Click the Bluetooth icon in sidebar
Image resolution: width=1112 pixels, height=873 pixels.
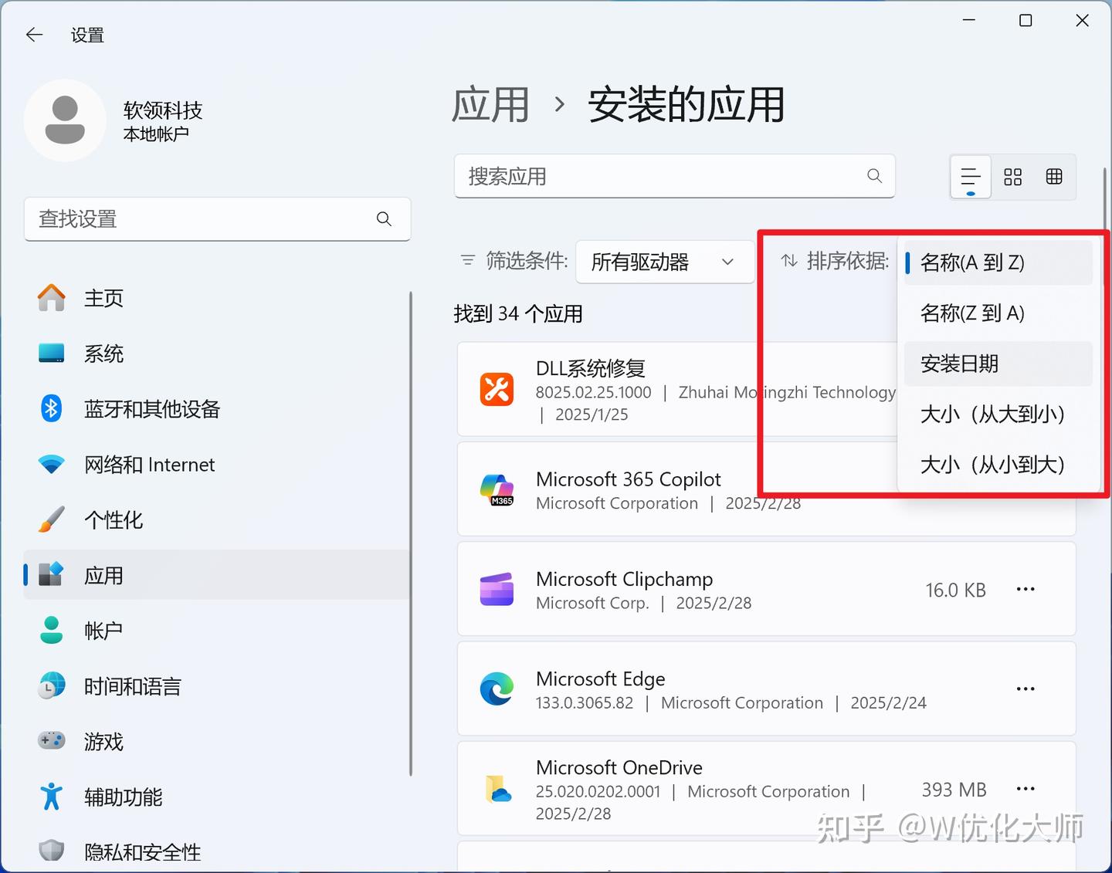(52, 408)
